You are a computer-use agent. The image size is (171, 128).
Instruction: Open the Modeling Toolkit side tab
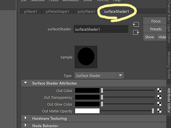[169, 65]
